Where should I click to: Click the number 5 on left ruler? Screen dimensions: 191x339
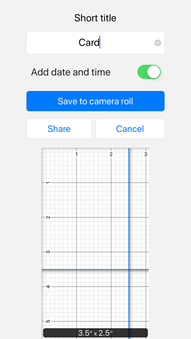click(48, 321)
